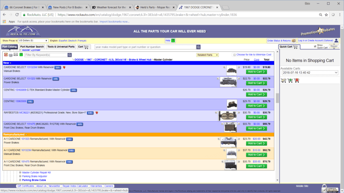
Task: Click the Core column header link
Action: coord(256,60)
